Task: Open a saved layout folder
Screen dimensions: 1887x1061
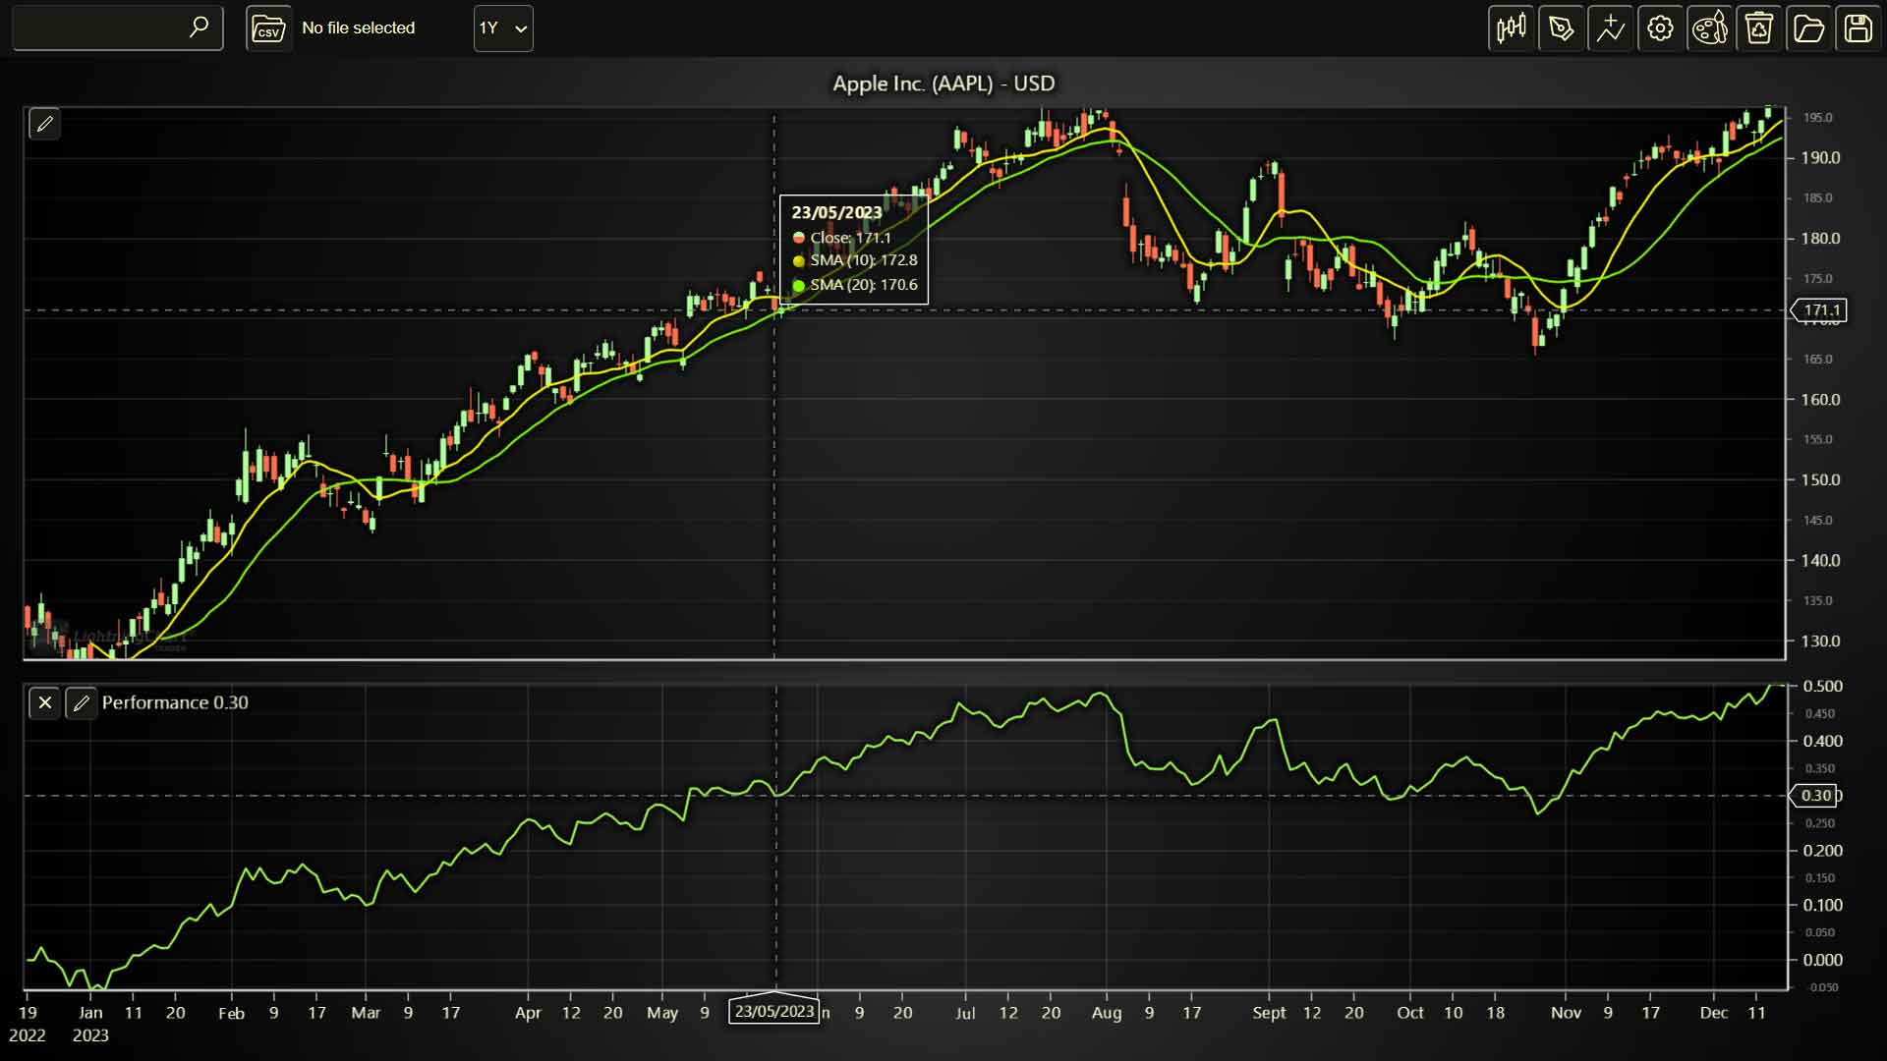Action: pos(1808,28)
